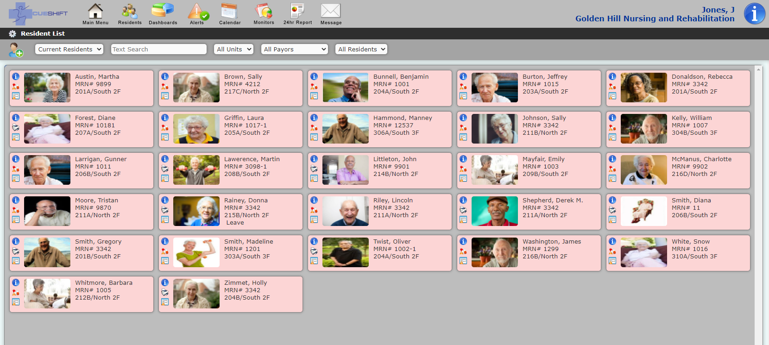Screen dimensions: 769x345
Task: Click user name Jones, J in header
Action: (718, 10)
